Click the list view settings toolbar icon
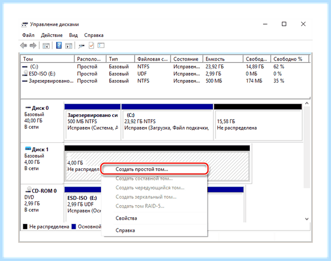Image resolution: width=331 pixels, height=261 pixels. 101,45
